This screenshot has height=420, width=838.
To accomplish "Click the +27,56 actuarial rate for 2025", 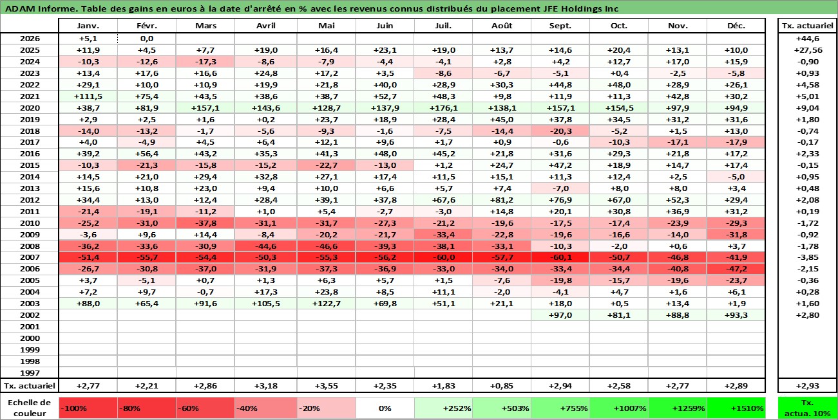I will point(808,50).
